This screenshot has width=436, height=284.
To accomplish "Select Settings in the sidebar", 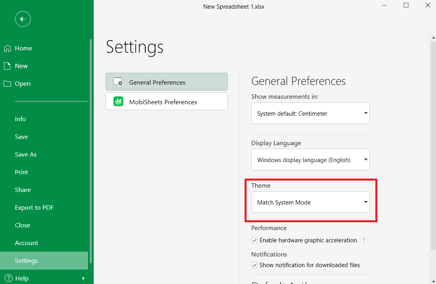I will [x=44, y=261].
